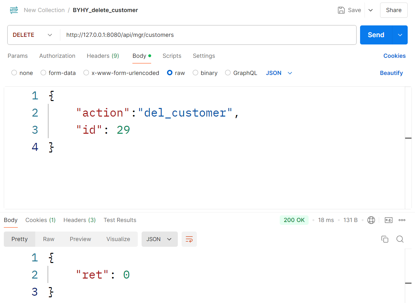Open the Visualize response view
Screen dimensions: 415x303
click(118, 239)
